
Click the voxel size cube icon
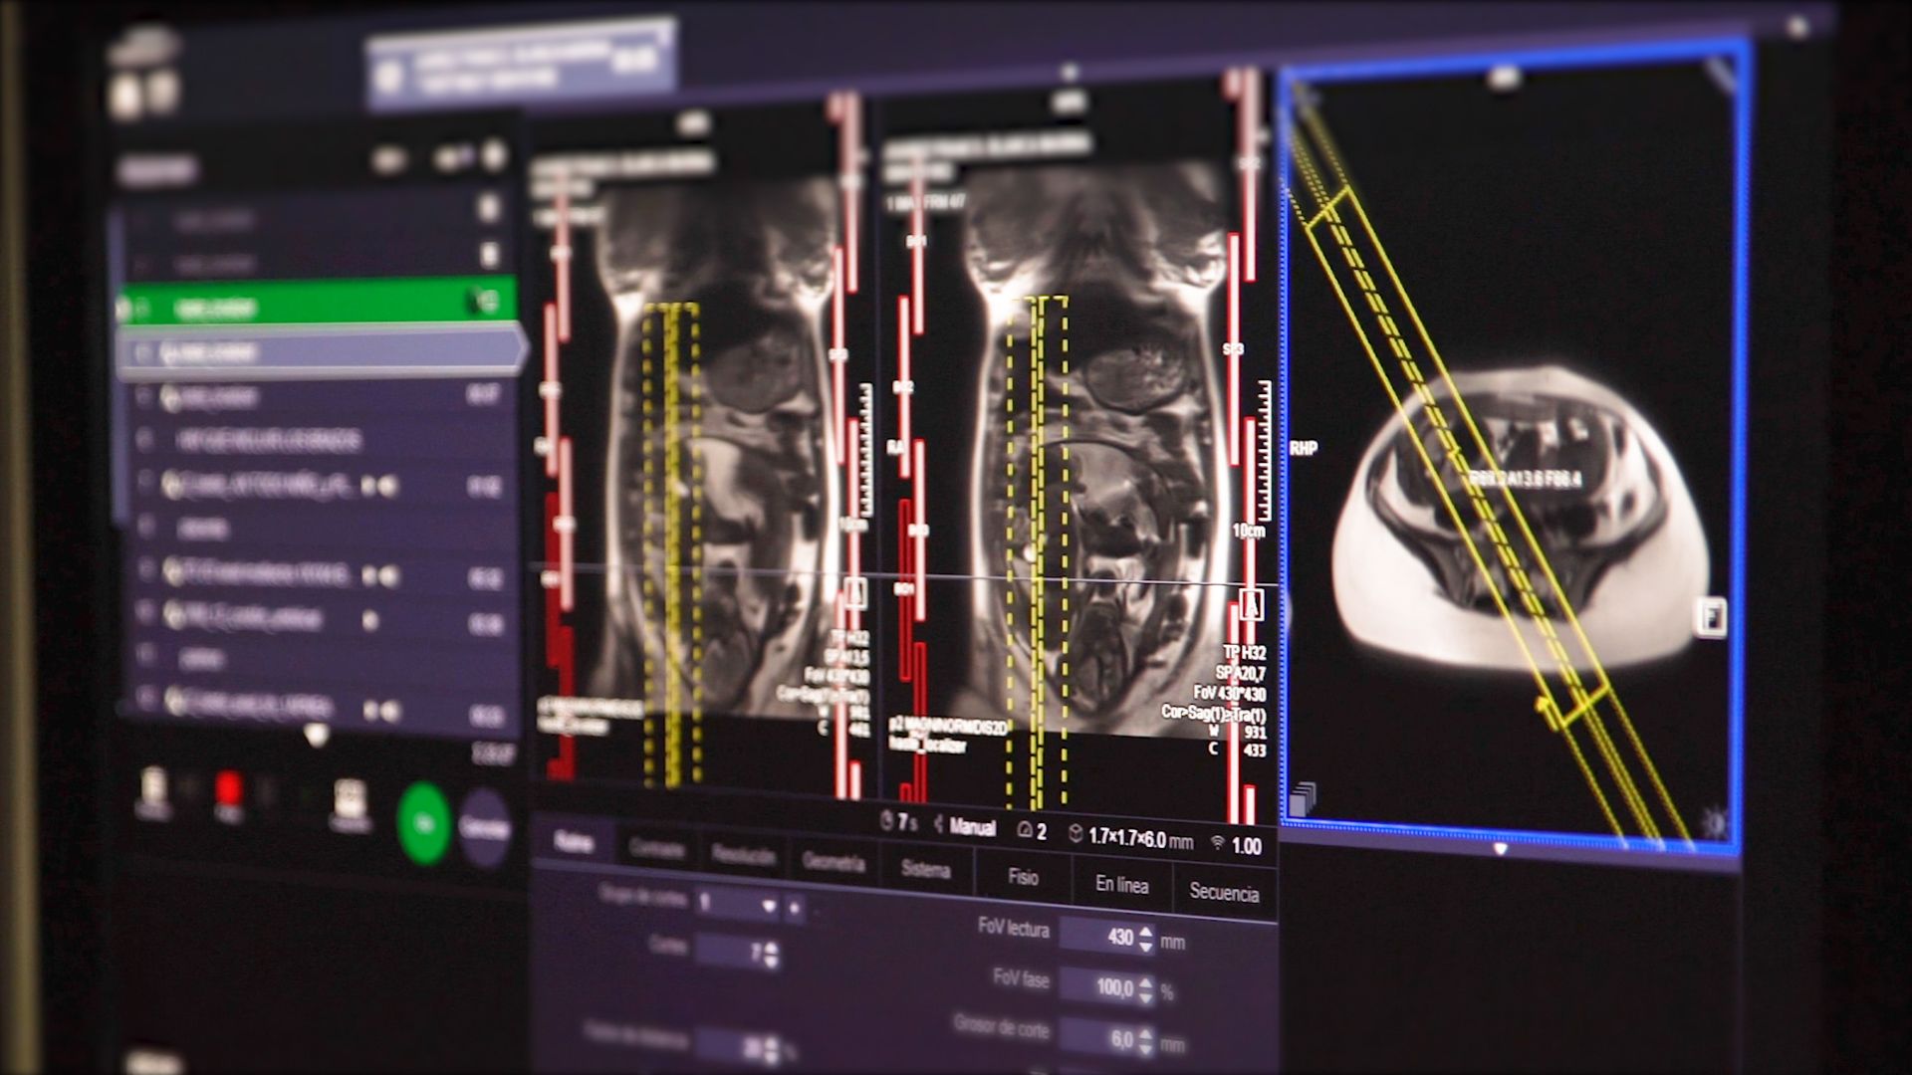coord(1075,835)
